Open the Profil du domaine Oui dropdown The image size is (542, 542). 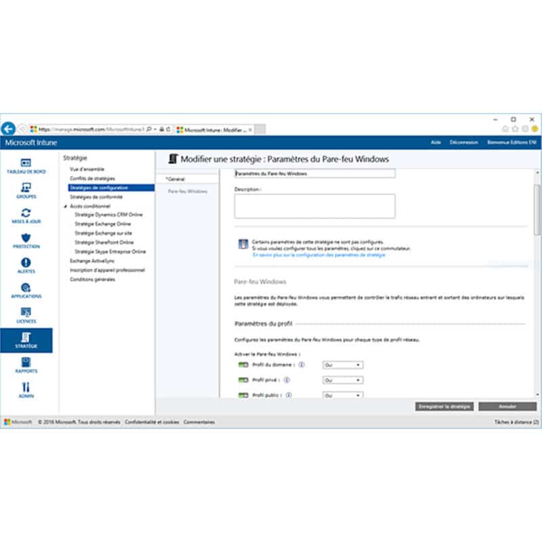(343, 365)
